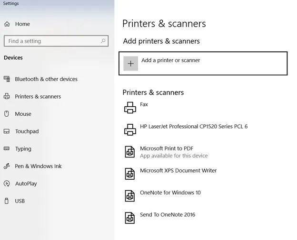This screenshot has height=240, width=297.
Task: Click App available for this device text
Action: (174, 156)
